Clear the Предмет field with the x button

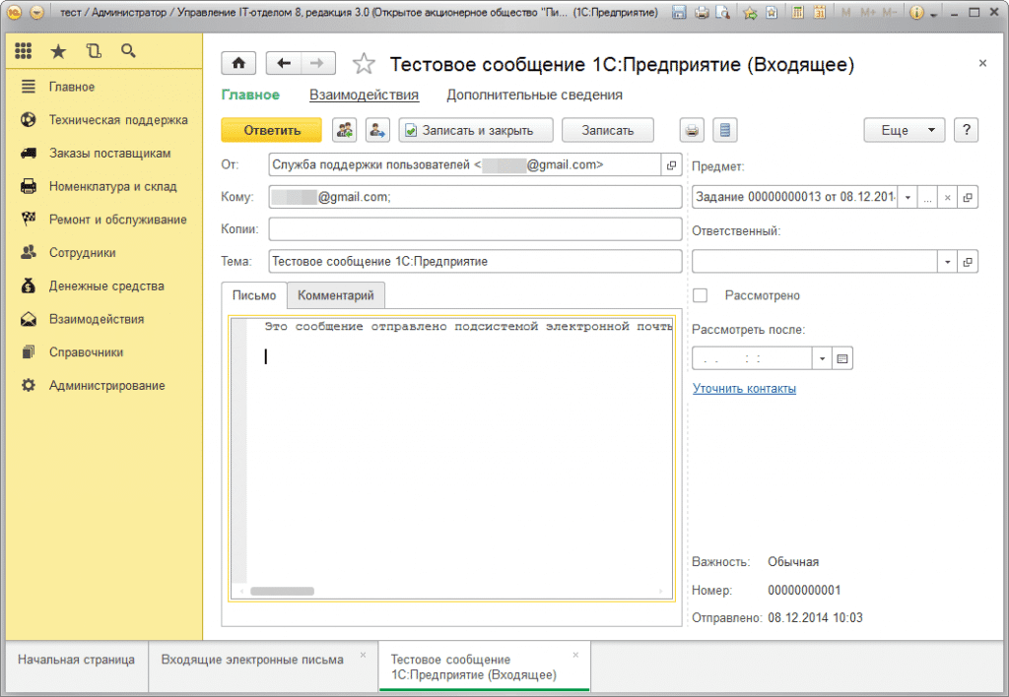coord(947,198)
